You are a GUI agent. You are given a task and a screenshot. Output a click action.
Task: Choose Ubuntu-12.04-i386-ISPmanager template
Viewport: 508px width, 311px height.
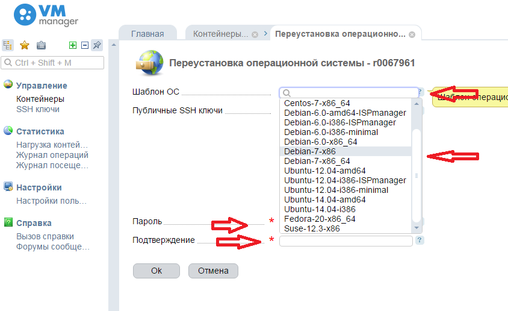coord(345,180)
